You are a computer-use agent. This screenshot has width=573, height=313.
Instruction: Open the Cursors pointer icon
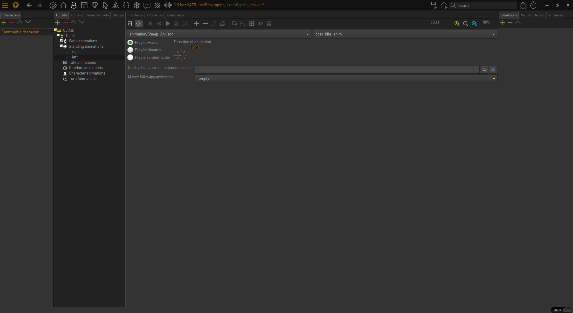pyautogui.click(x=105, y=5)
